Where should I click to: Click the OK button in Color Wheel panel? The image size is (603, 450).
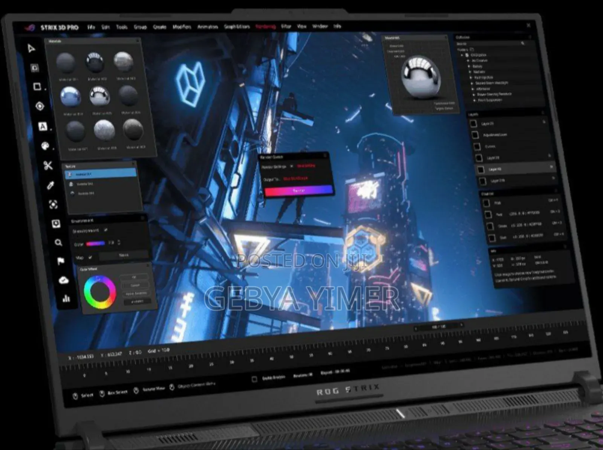[x=134, y=277]
